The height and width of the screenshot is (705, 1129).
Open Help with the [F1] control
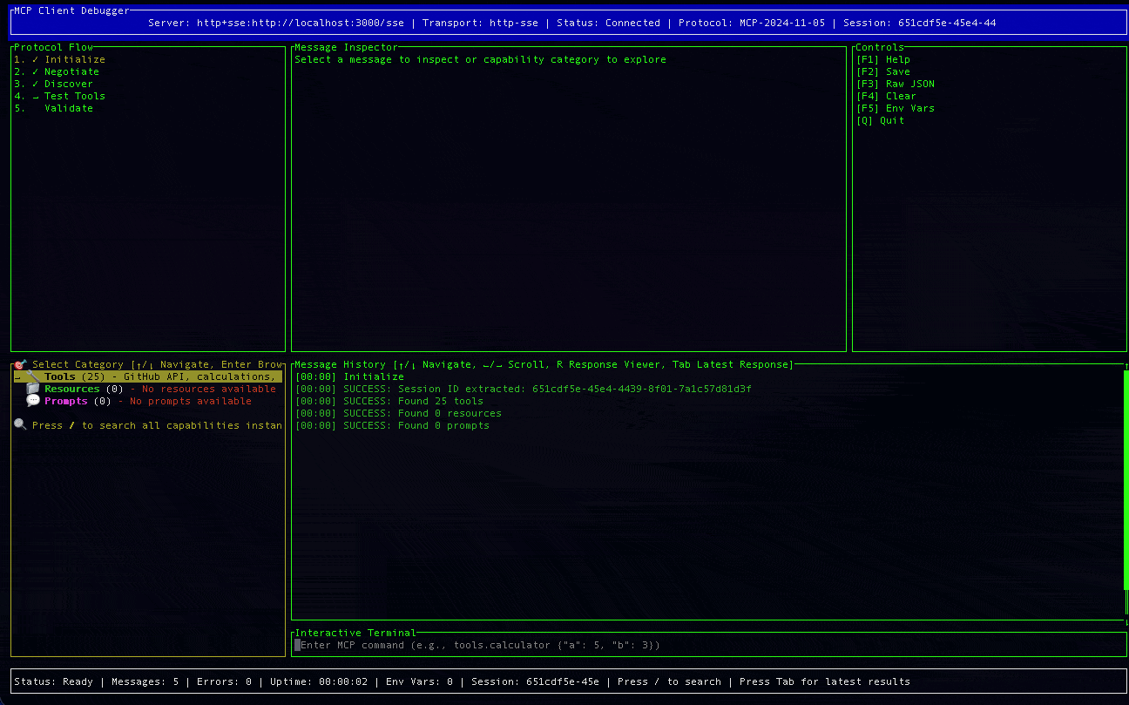pos(883,59)
